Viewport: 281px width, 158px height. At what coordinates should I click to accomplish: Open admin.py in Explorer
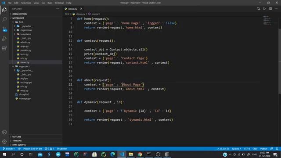point(36,42)
